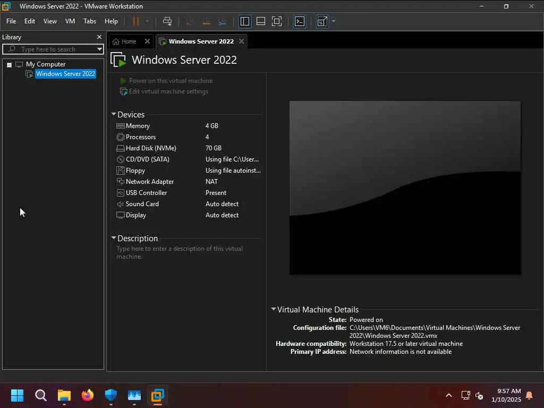Viewport: 544px width, 408px height.
Task: Collapse the Description section
Action: click(x=114, y=238)
